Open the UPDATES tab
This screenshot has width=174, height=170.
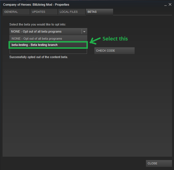44,12
